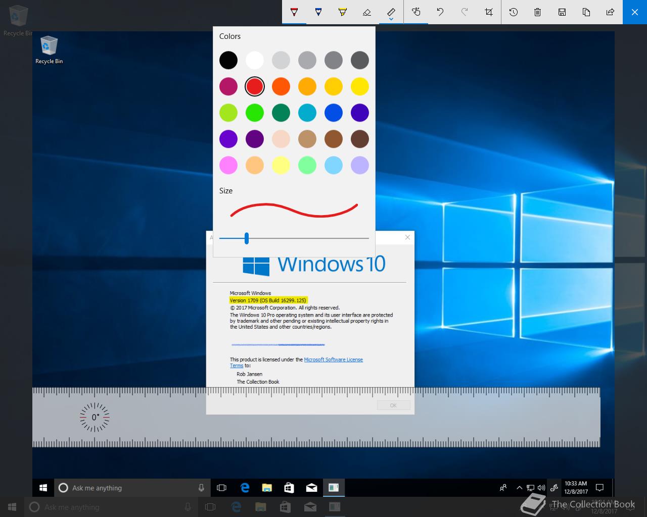The width and height of the screenshot is (647, 517).
Task: Activate the crop tool
Action: pyautogui.click(x=489, y=12)
